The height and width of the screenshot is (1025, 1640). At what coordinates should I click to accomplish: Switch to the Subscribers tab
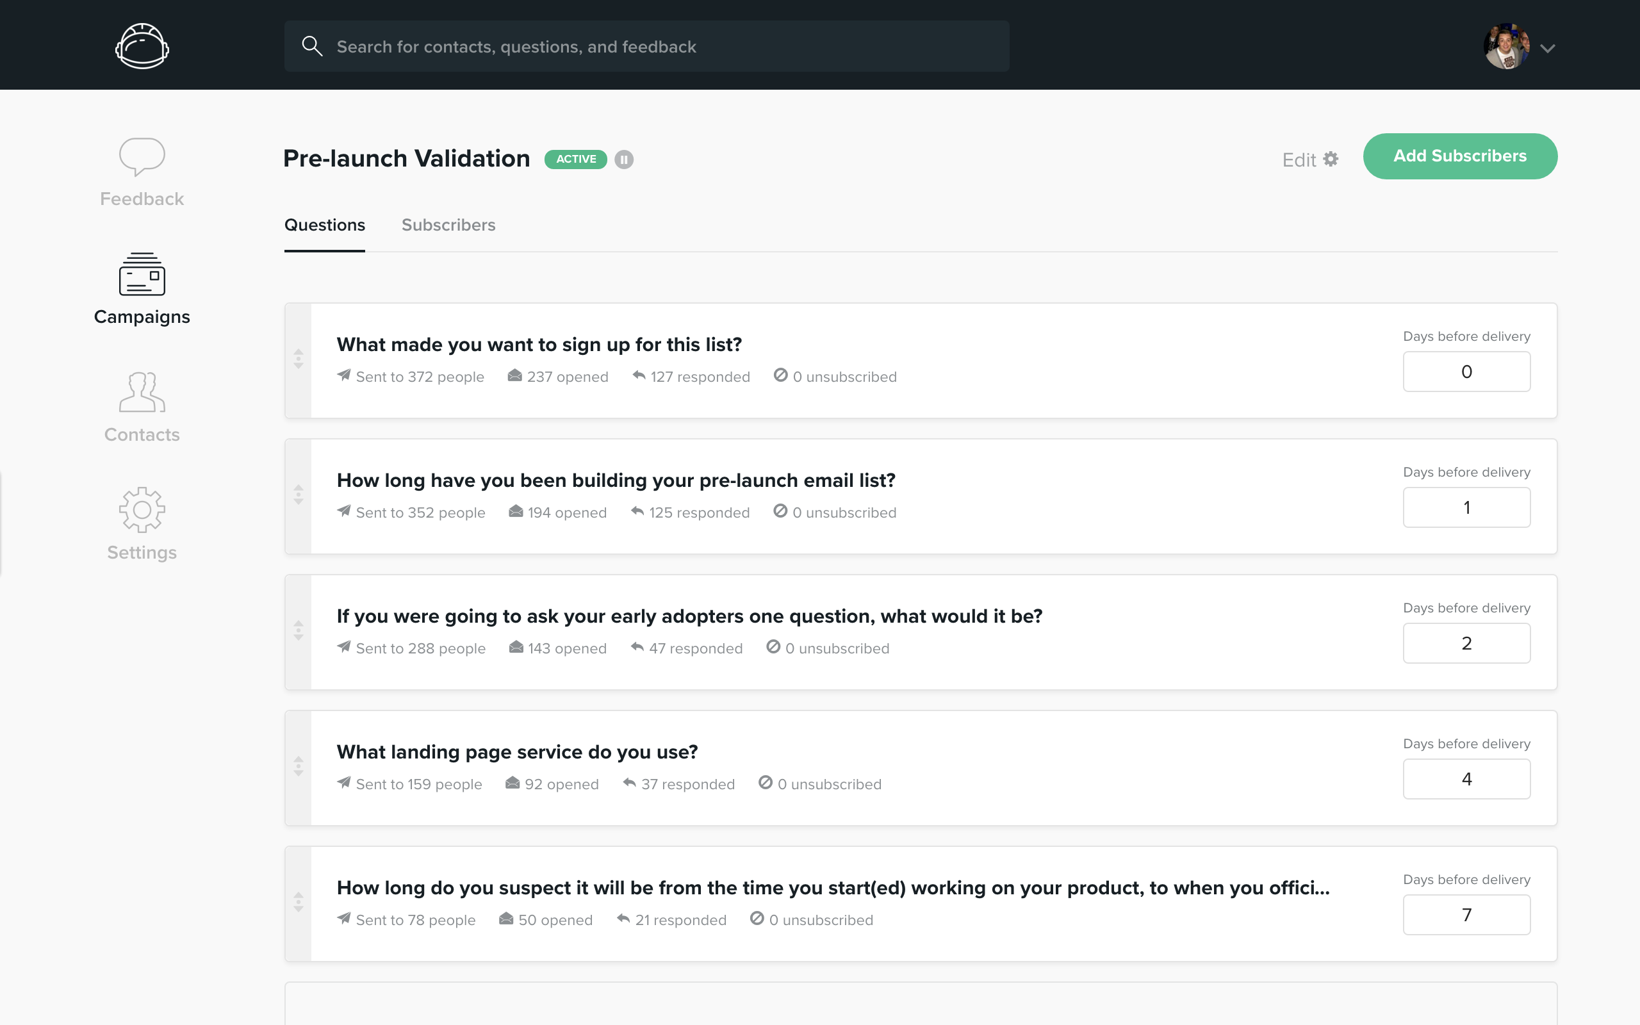(448, 225)
